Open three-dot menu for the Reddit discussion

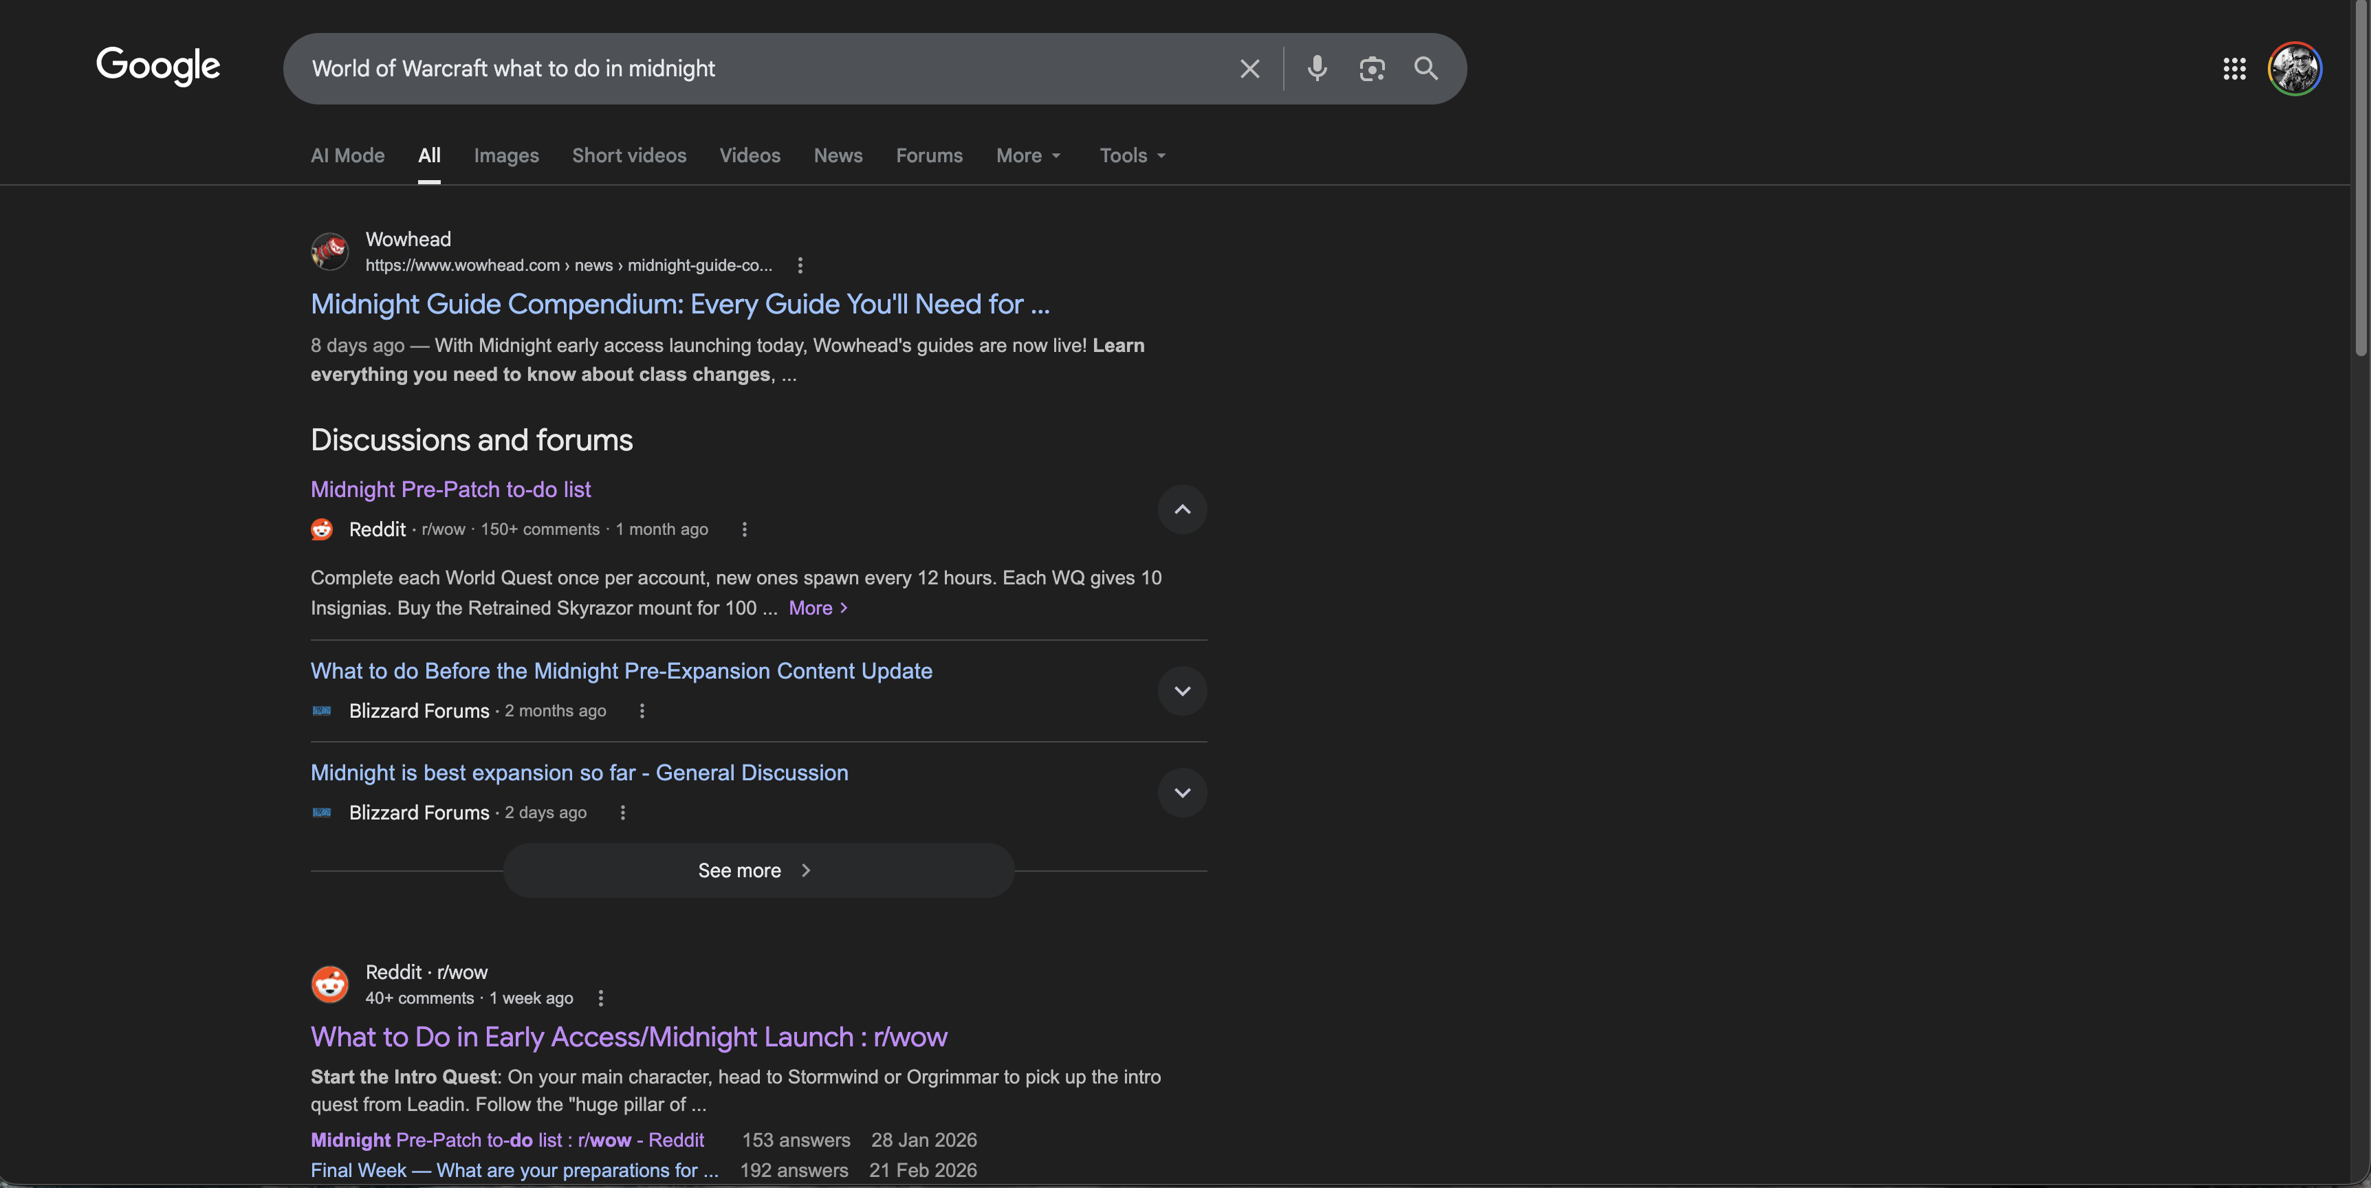pos(743,529)
